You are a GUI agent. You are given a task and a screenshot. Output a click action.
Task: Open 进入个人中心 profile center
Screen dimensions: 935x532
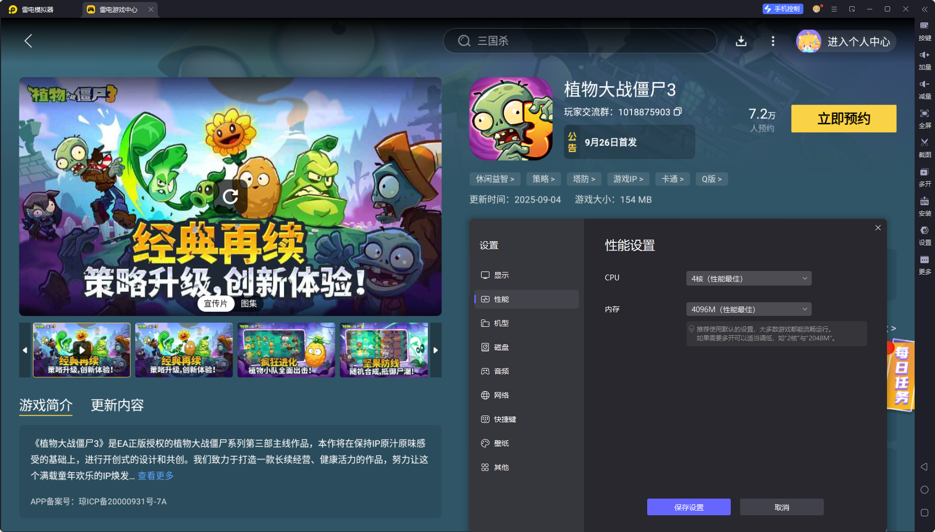[x=846, y=41]
